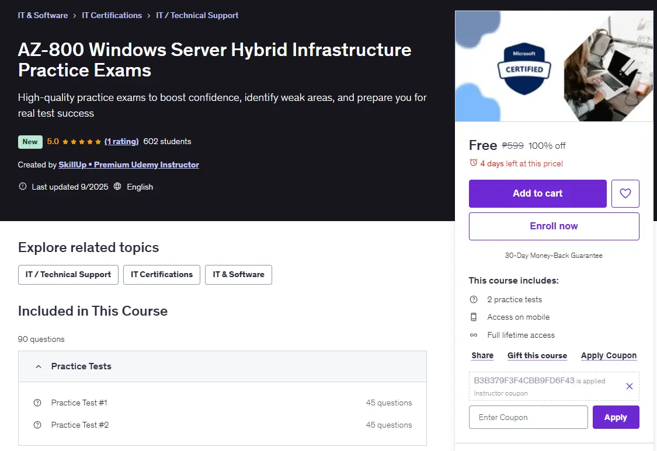Select IT / Technical Support topic chip

pos(68,275)
